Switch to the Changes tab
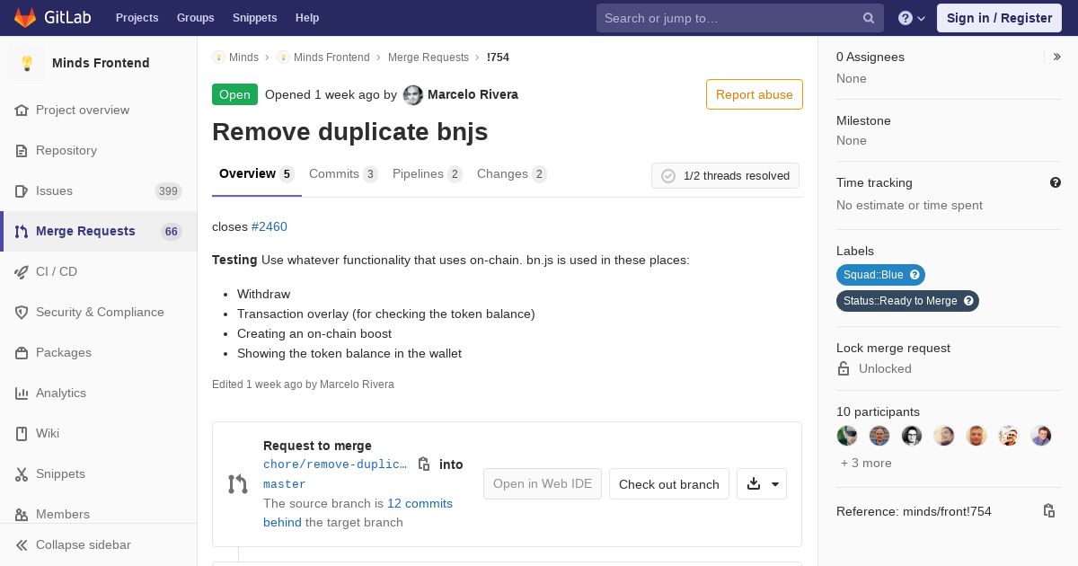Viewport: 1078px width, 566px height. (512, 174)
